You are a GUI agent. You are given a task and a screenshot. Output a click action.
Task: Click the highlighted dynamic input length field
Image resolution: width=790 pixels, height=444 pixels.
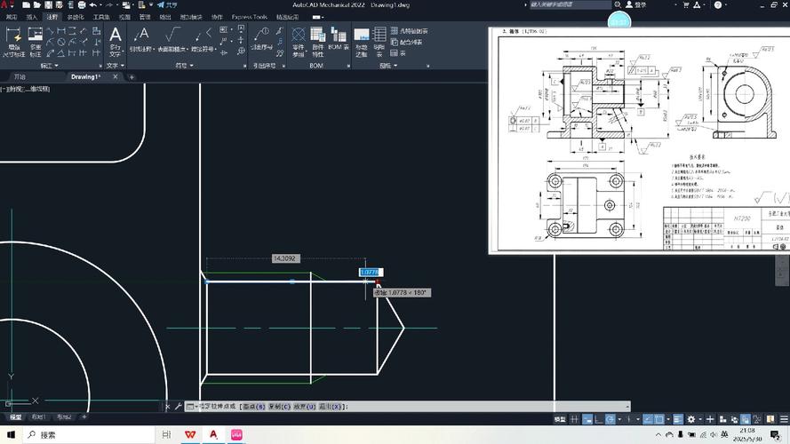[x=371, y=272]
